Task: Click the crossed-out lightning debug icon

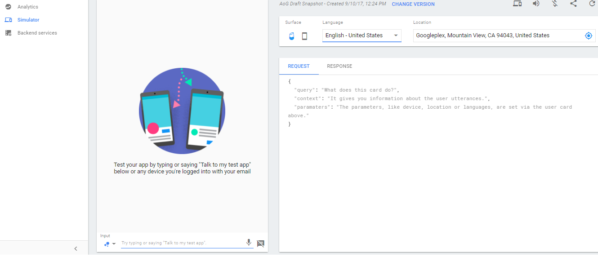Action: point(555,4)
